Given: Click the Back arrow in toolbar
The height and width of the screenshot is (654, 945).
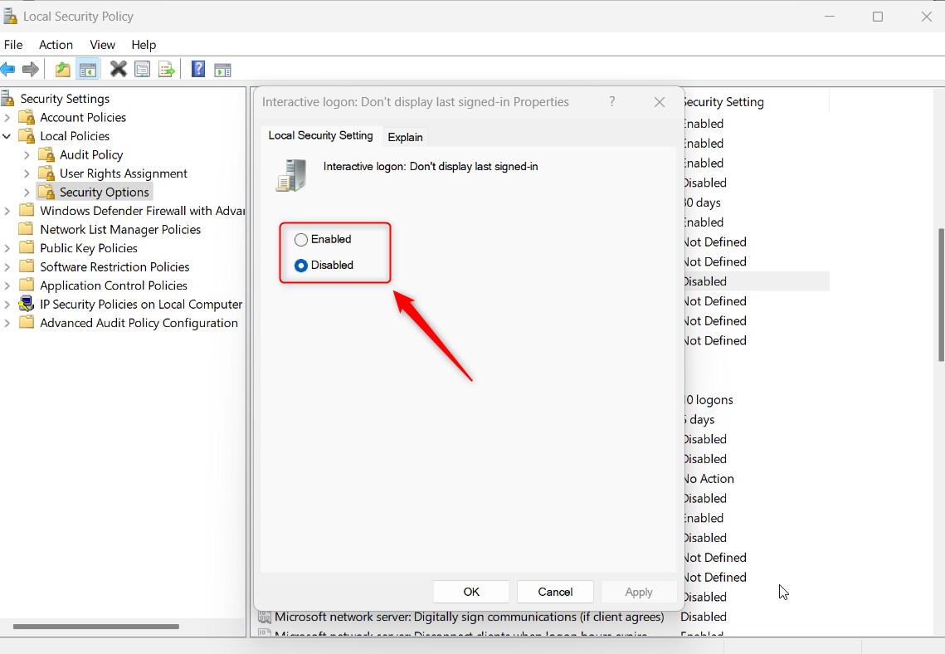Looking at the screenshot, I should (x=8, y=70).
